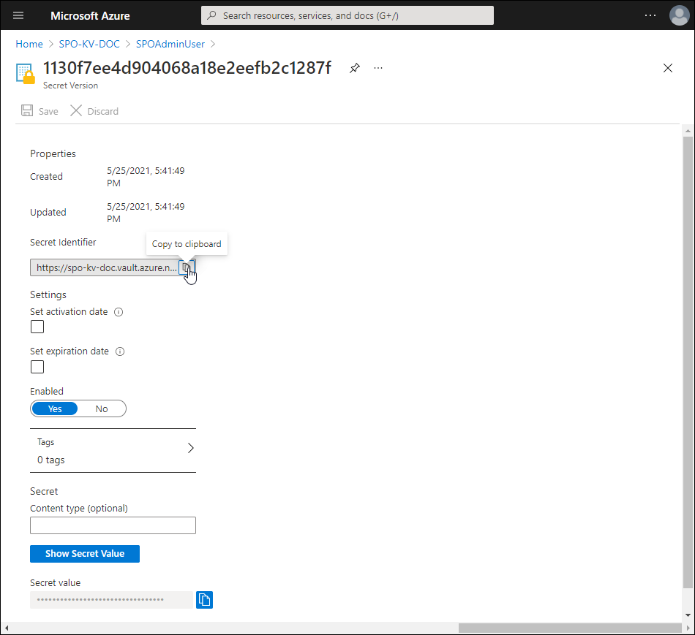Screen dimensions: 695x635
Task: Enable the Set activation date checkbox
Action: (x=37, y=327)
